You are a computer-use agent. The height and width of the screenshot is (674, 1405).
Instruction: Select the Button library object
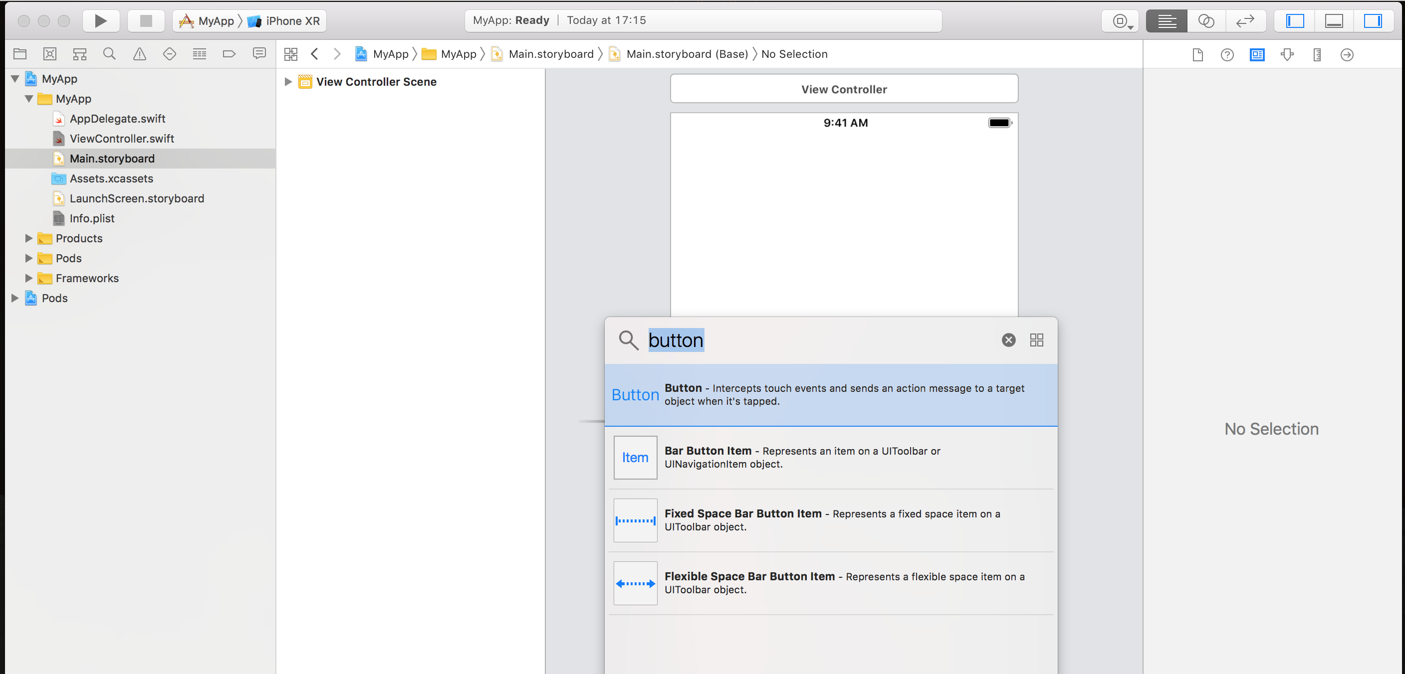[x=831, y=395]
